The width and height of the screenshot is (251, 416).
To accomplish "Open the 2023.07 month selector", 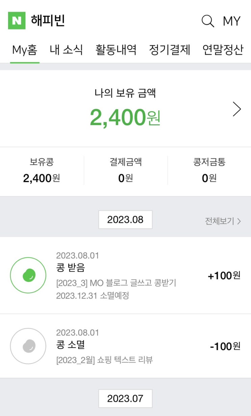I will click(x=125, y=398).
